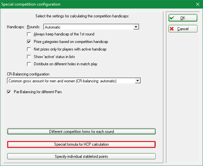Check Distribute on different holes in match play
The image size is (203, 166).
point(29,64)
